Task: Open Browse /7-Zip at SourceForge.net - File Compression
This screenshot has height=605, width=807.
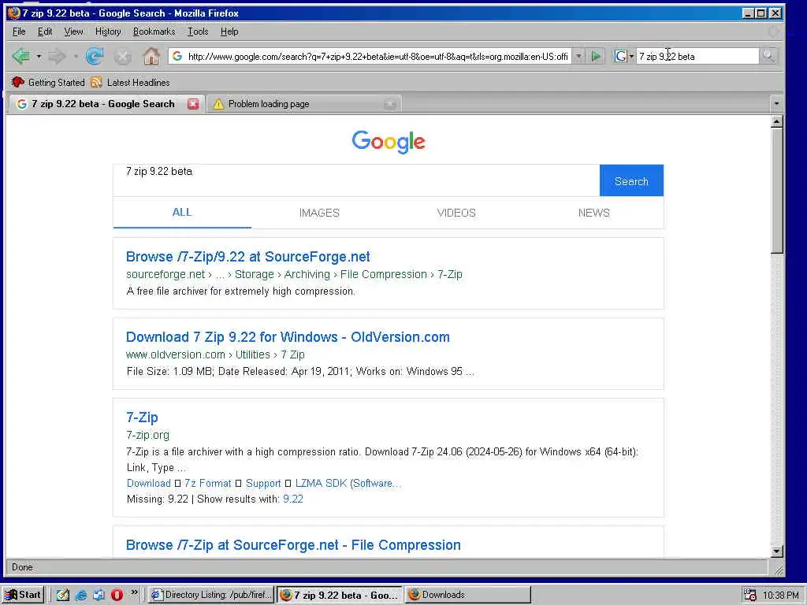Action: (293, 545)
